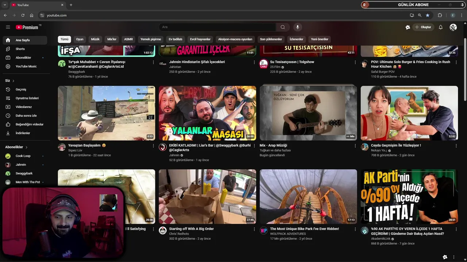The image size is (467, 262).
Task: Click Sqaez Lüv channel avatar
Action: tap(62, 147)
